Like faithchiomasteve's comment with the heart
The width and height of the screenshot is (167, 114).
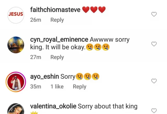pyautogui.click(x=154, y=14)
